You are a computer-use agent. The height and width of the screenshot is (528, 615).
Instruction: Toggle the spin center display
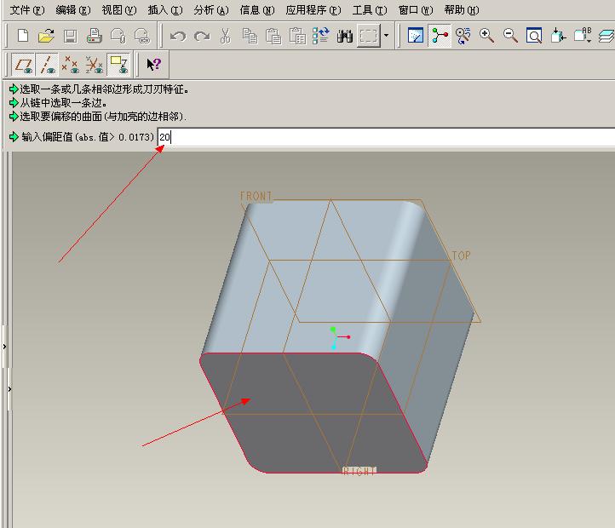click(440, 36)
